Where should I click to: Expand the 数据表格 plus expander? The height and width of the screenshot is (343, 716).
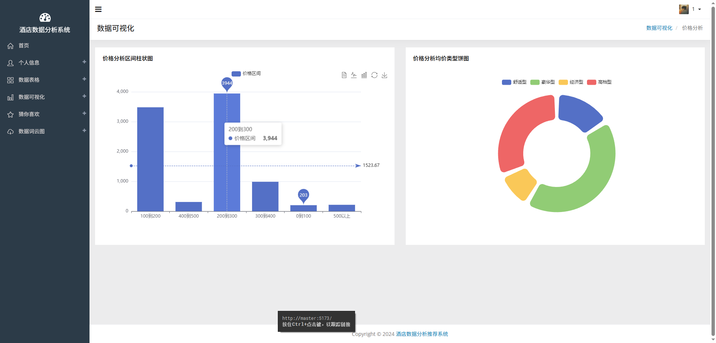(x=84, y=79)
